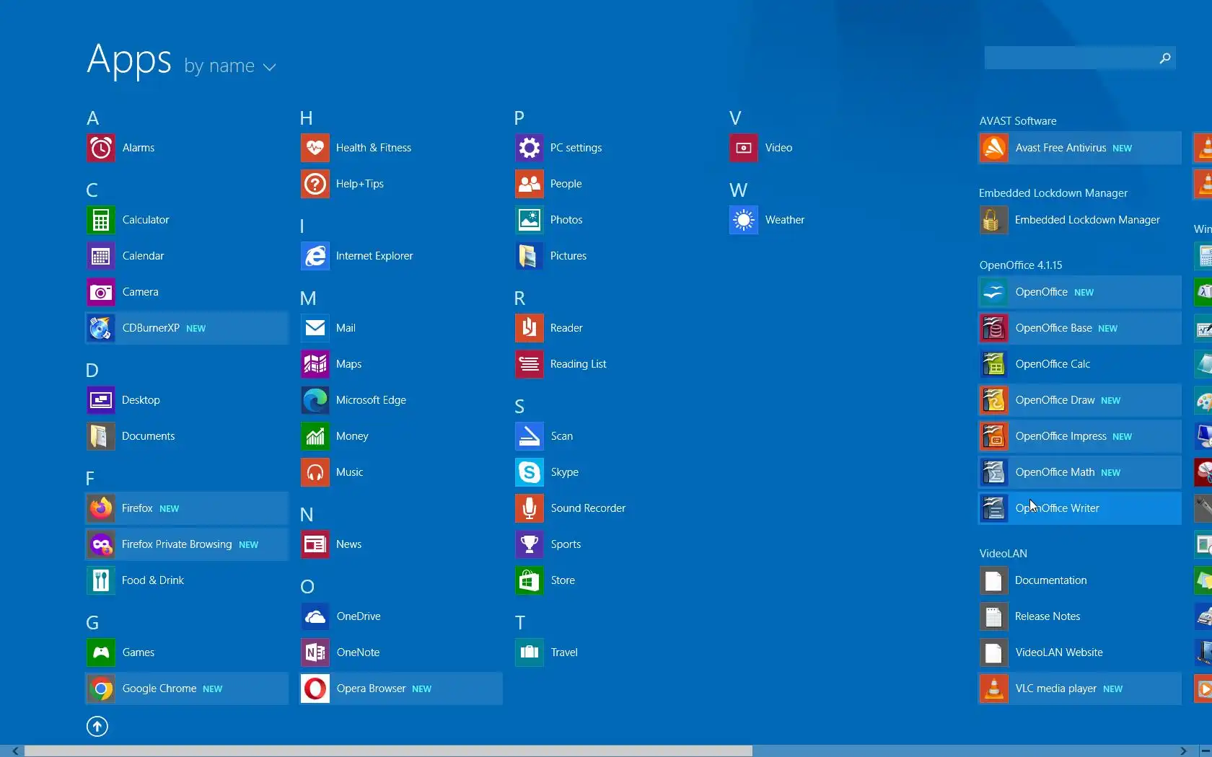Screen dimensions: 1212x757
Task: Open the OneNote icon
Action: coord(315,652)
